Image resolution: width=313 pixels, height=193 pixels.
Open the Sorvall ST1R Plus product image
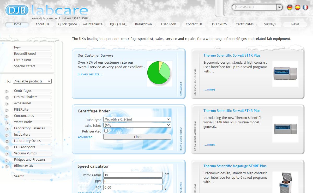coord(285,74)
